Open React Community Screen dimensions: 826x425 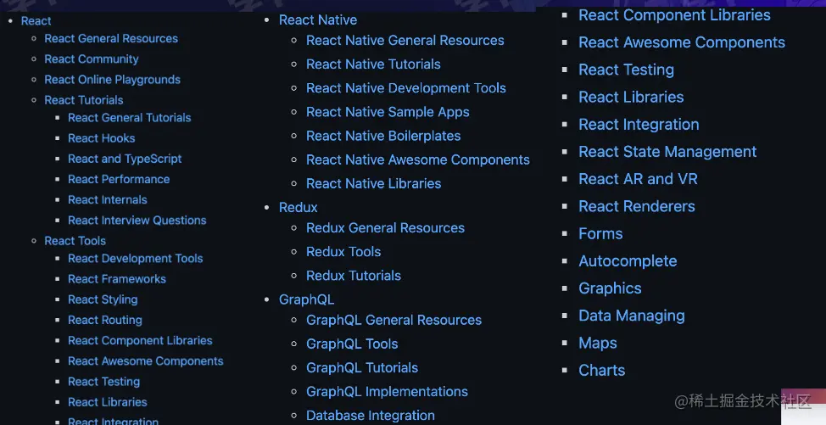91,59
